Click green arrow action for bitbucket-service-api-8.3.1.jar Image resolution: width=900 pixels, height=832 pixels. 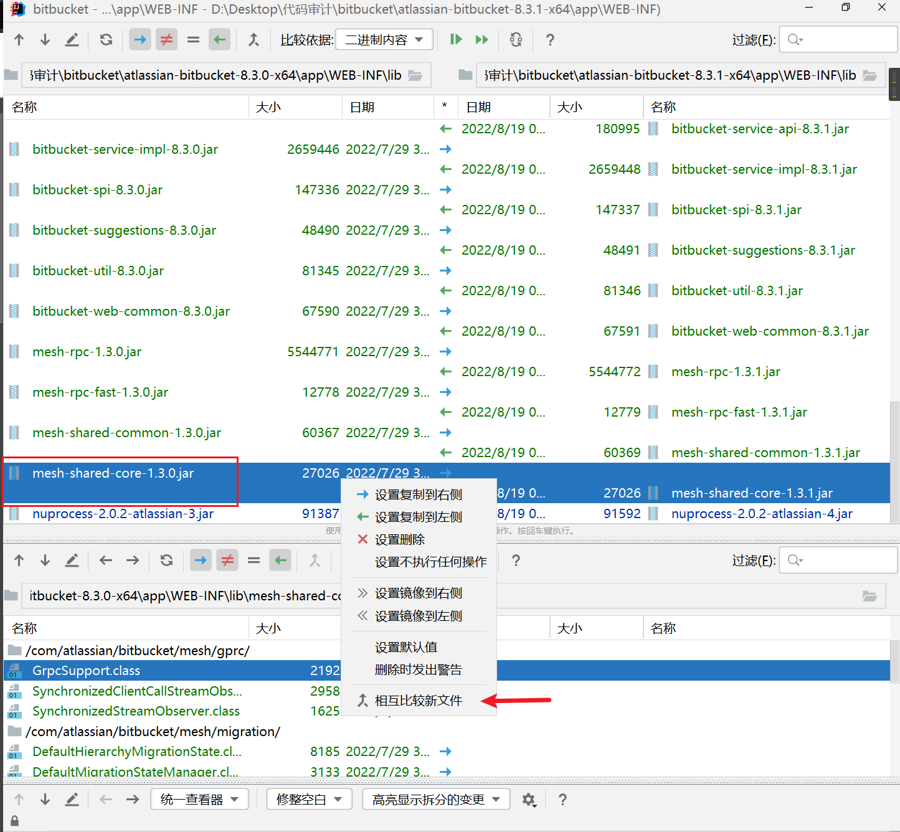(x=445, y=129)
